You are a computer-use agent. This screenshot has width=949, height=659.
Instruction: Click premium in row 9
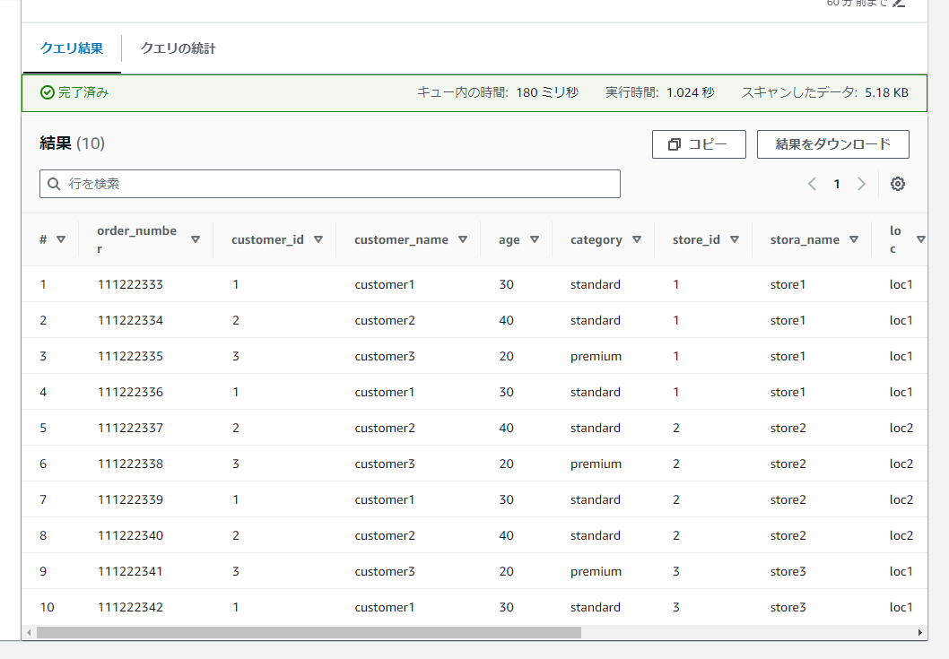point(596,571)
